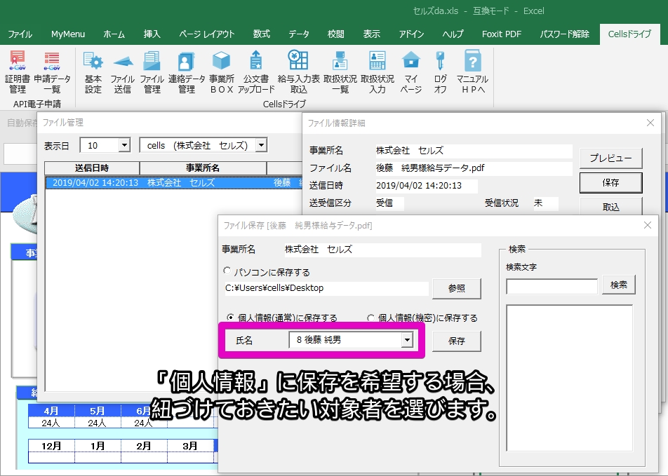Click 保存 button next to 氏名 dropdown

pos(457,341)
